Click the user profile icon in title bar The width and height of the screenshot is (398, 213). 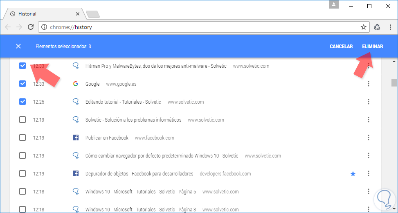click(x=334, y=5)
